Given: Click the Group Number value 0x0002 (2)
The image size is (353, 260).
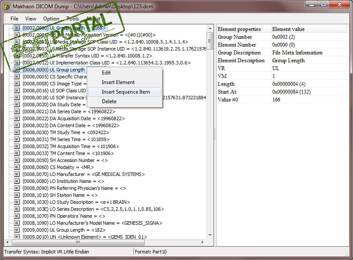Looking at the screenshot, I should pos(283,37).
